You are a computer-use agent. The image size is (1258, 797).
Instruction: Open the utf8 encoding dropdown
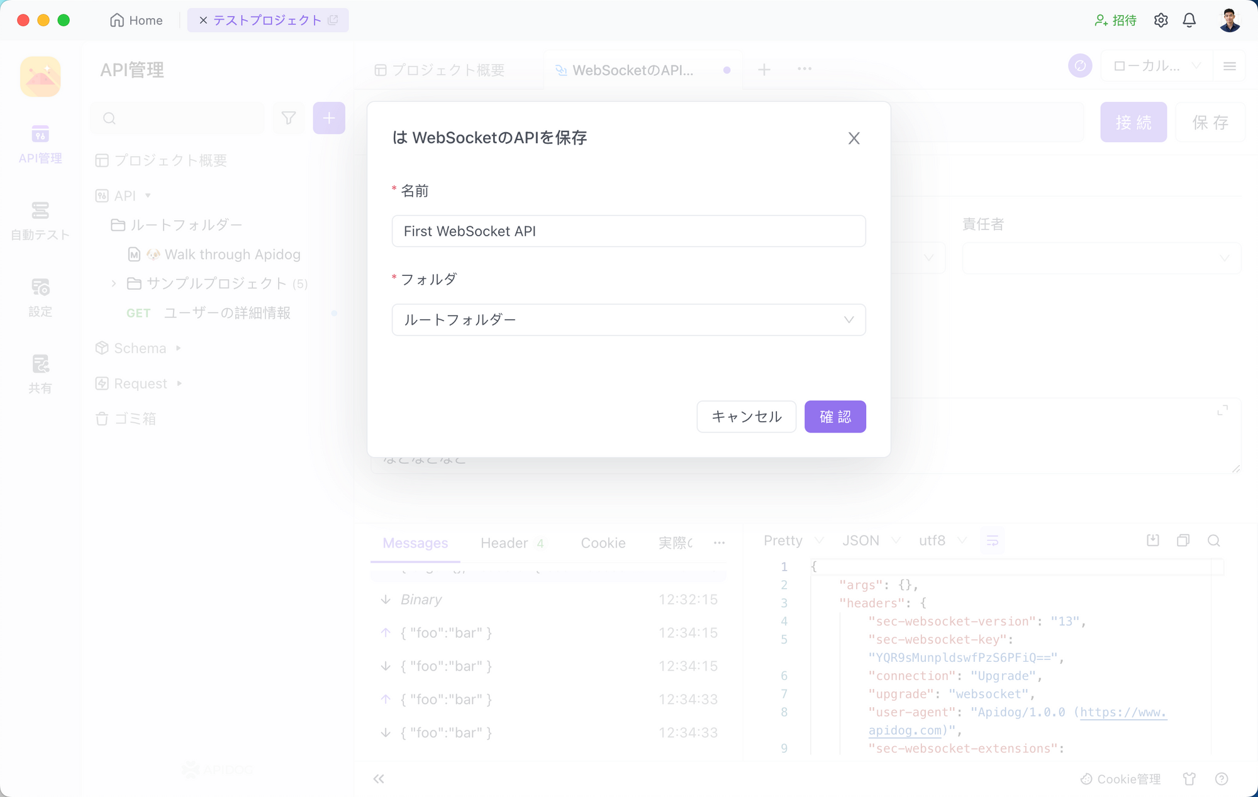[x=942, y=541]
